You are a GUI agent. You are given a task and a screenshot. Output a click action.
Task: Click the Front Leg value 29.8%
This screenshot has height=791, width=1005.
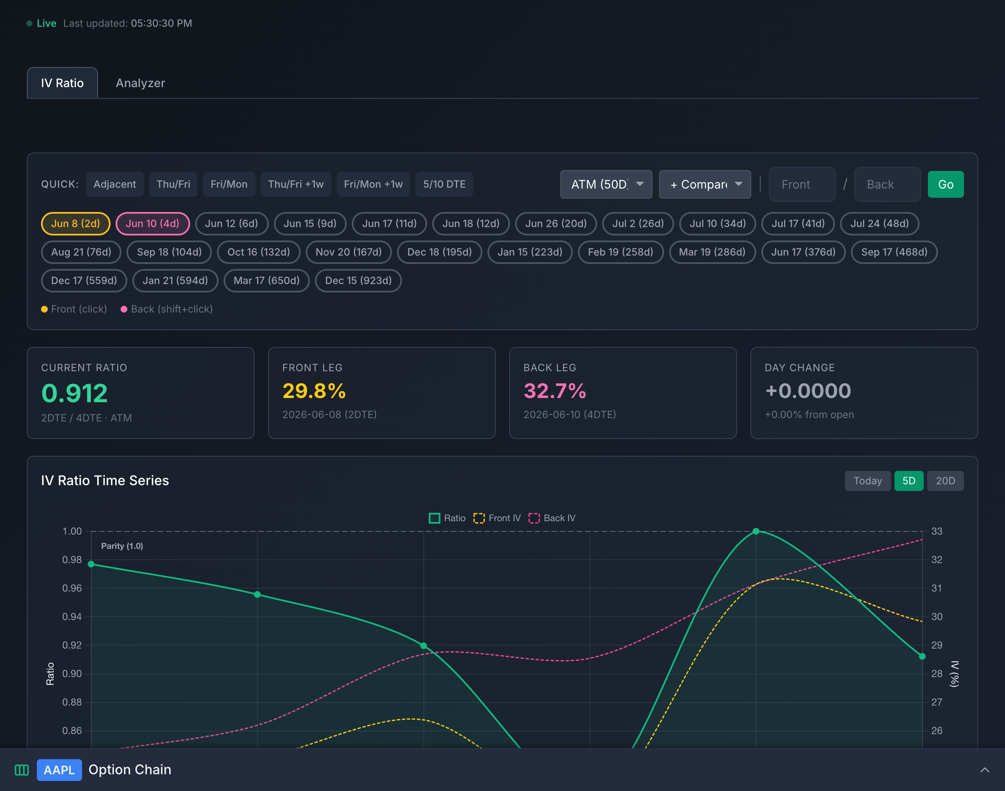[314, 391]
